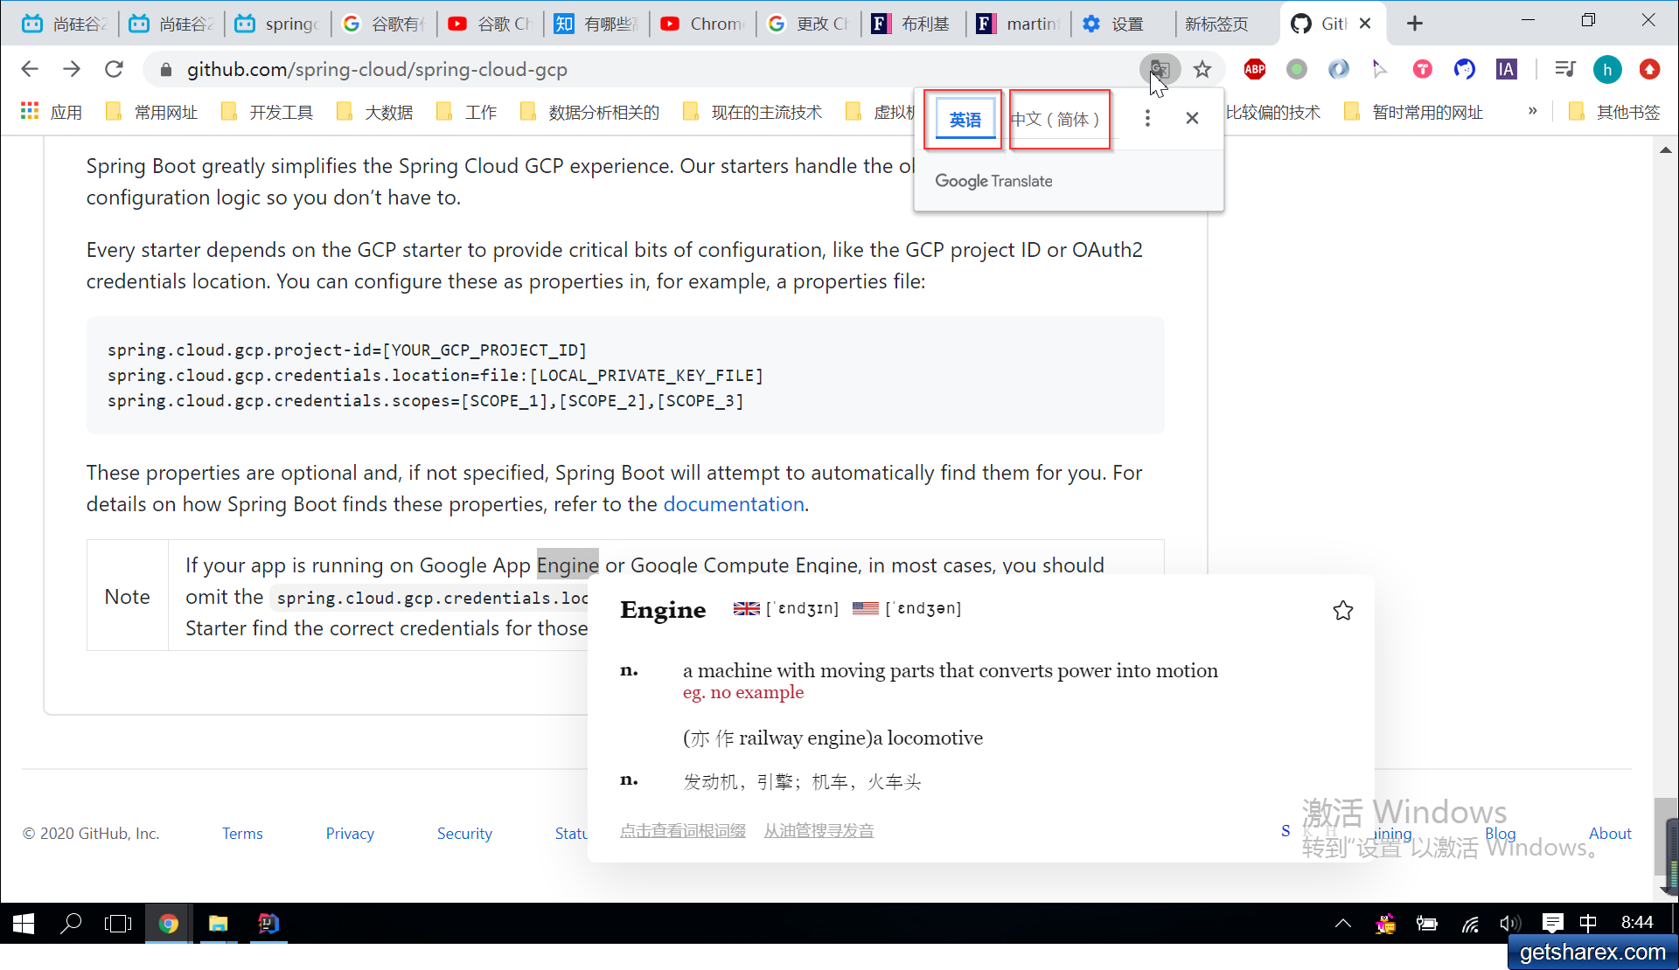This screenshot has height=970, width=1679.
Task: Open the green circle extension icon
Action: (1297, 69)
